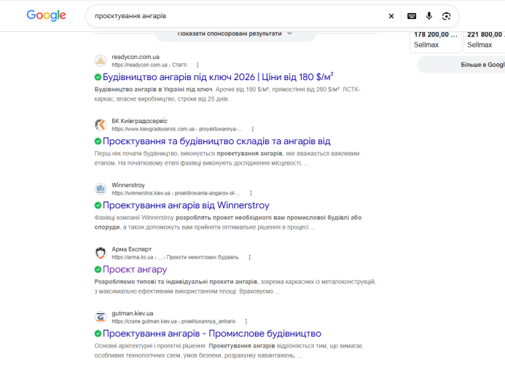Click green checkmark beside 'Проєкт ангару'
This screenshot has width=505, height=373.
pyautogui.click(x=98, y=270)
